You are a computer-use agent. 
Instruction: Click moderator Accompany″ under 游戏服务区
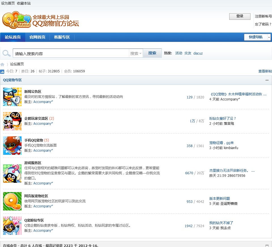(x=43, y=183)
